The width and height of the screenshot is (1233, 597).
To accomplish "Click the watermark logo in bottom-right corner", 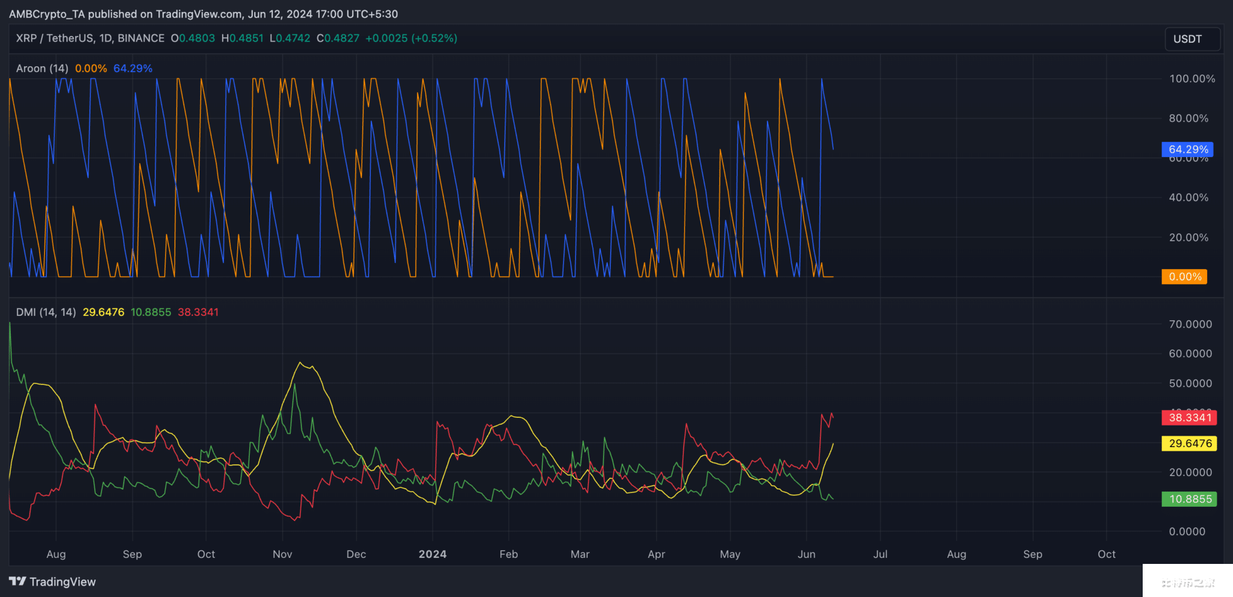I will (x=1187, y=581).
